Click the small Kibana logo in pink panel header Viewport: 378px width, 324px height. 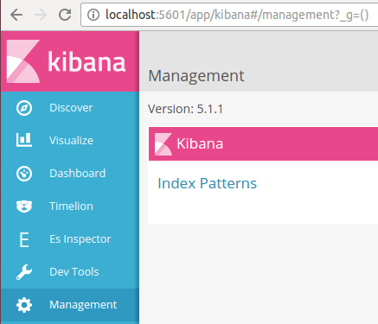163,144
